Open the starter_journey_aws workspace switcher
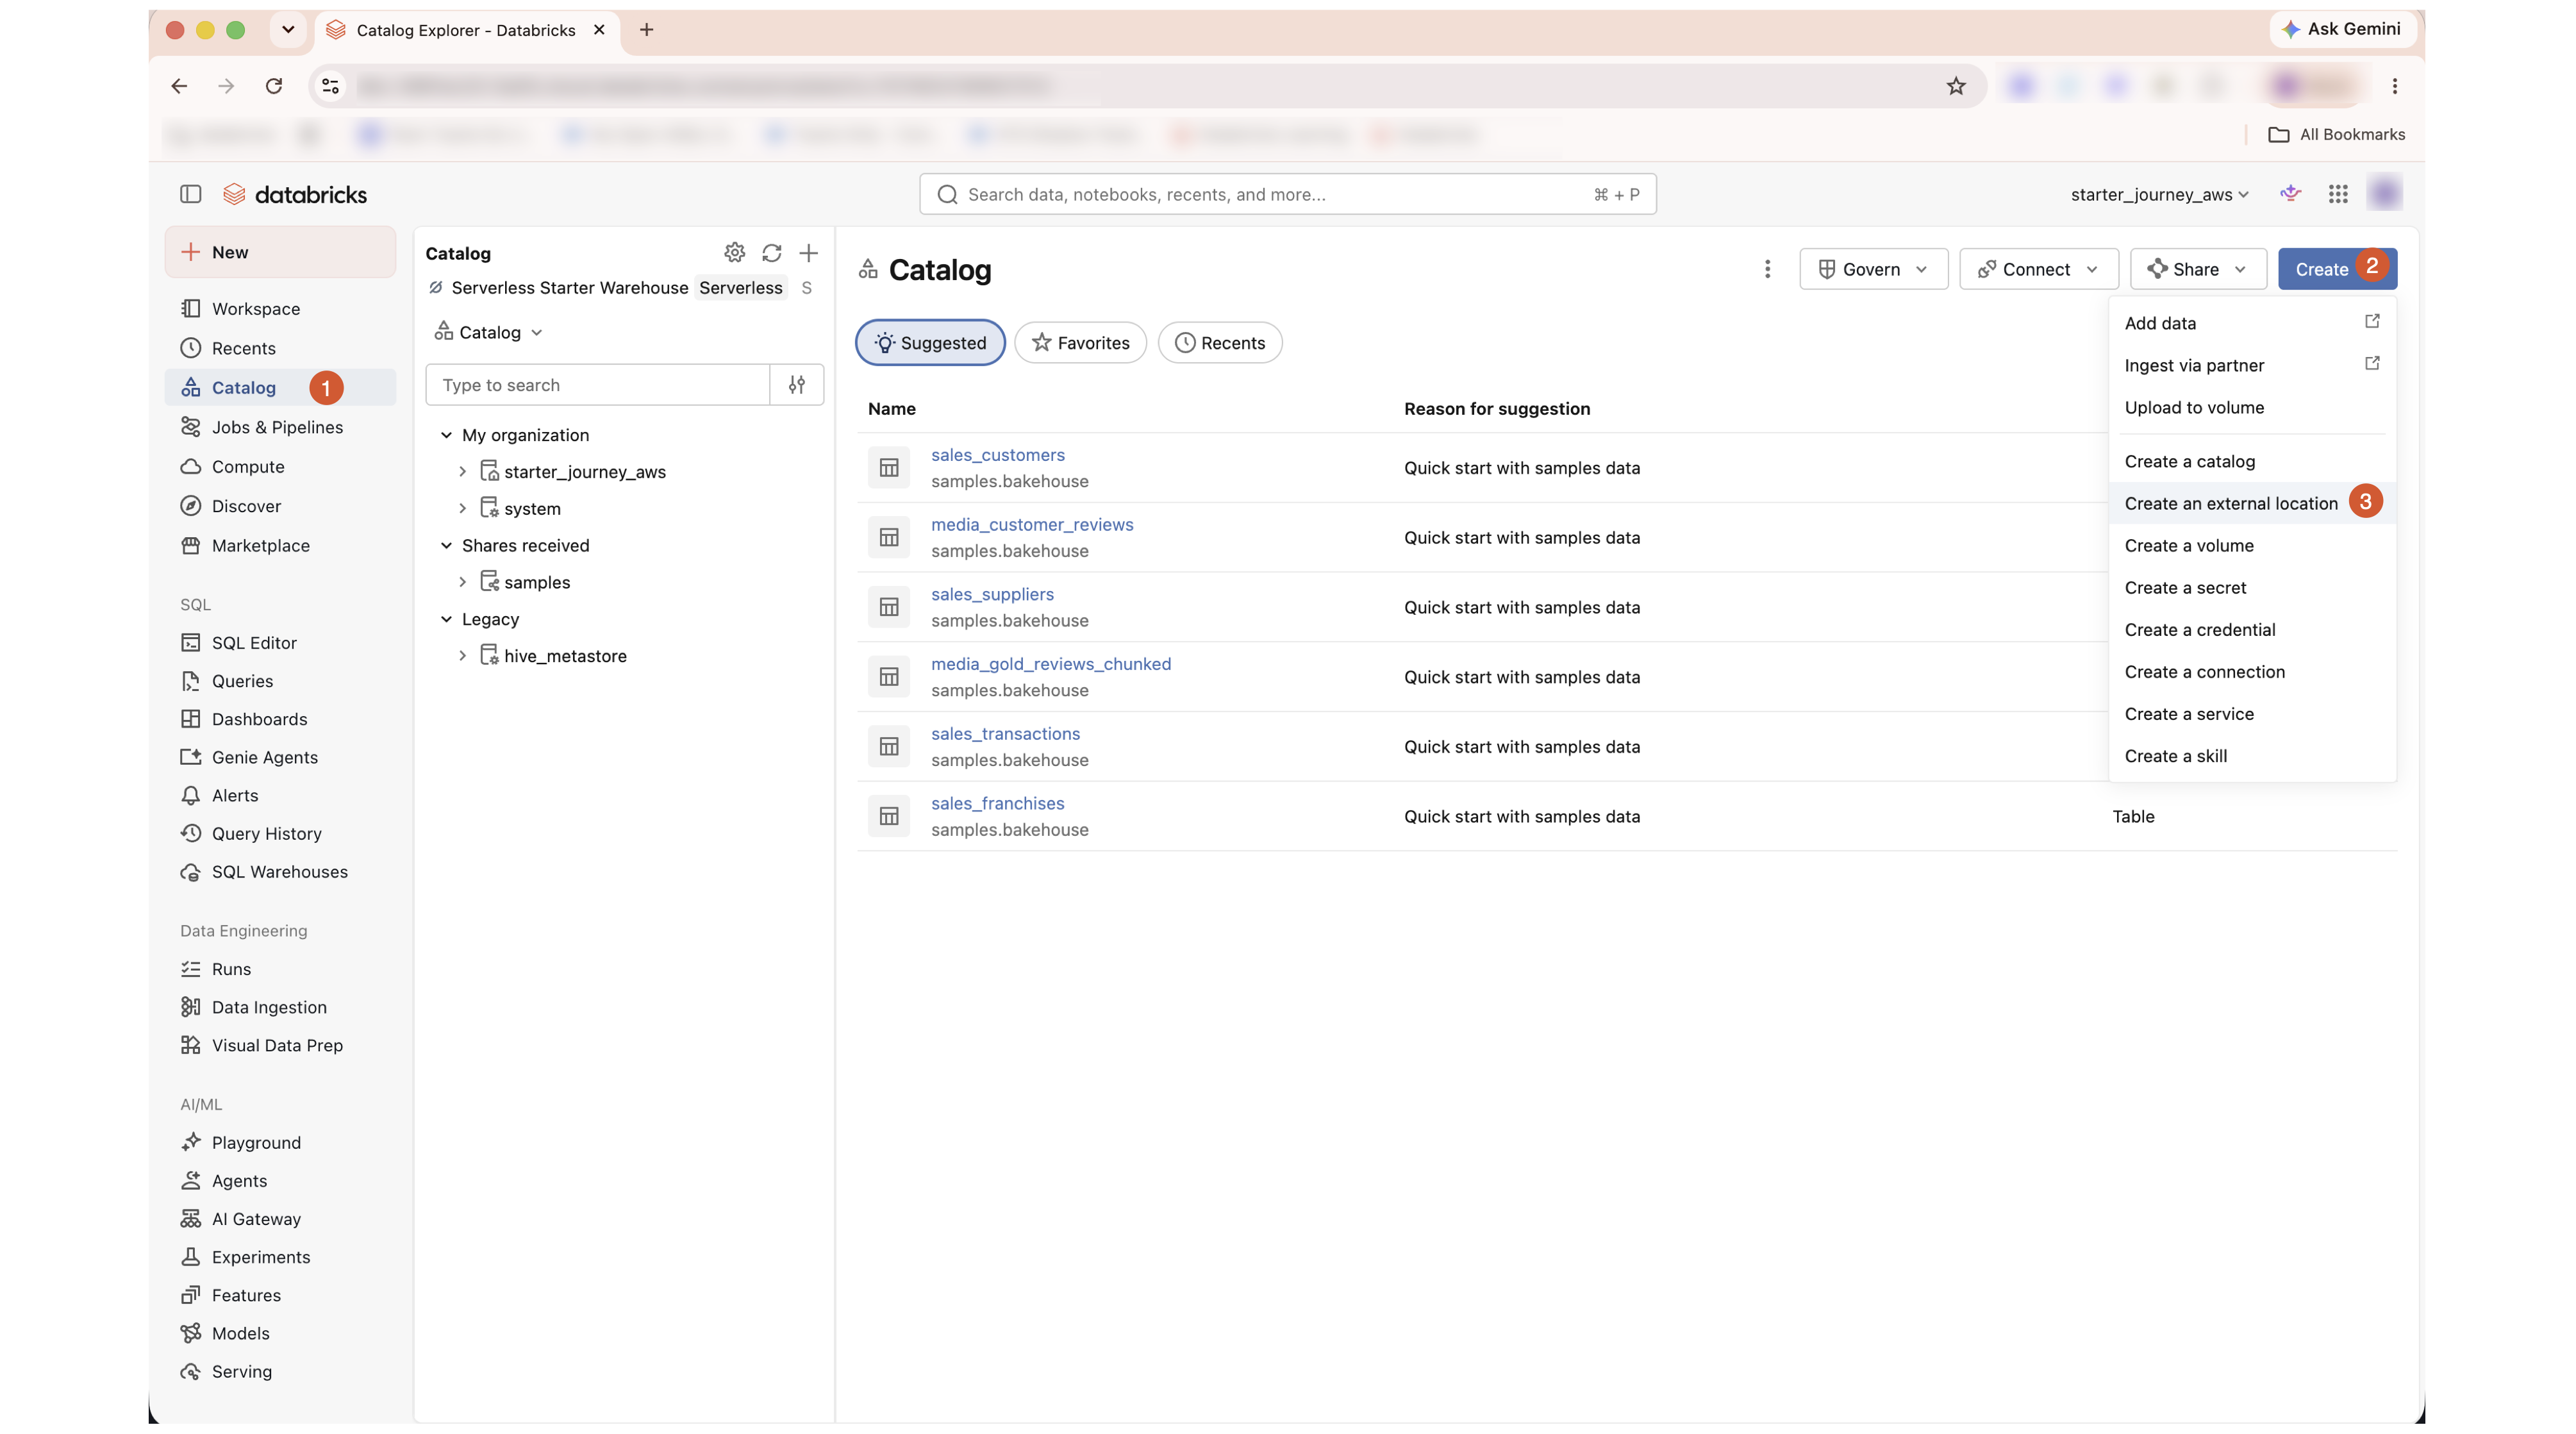The image size is (2576, 1434). pos(2159,194)
